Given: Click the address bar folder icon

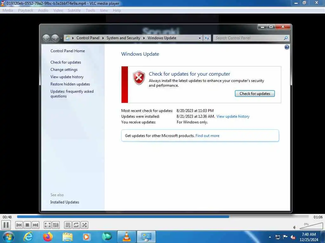Looking at the screenshot, I should coord(67,38).
